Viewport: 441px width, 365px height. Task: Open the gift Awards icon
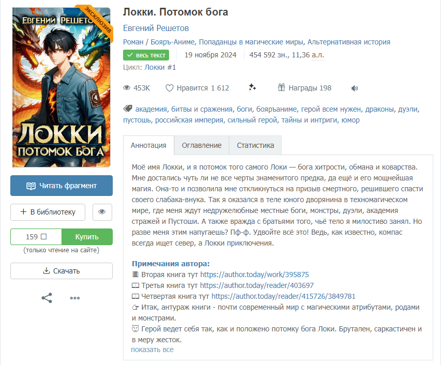282,87
